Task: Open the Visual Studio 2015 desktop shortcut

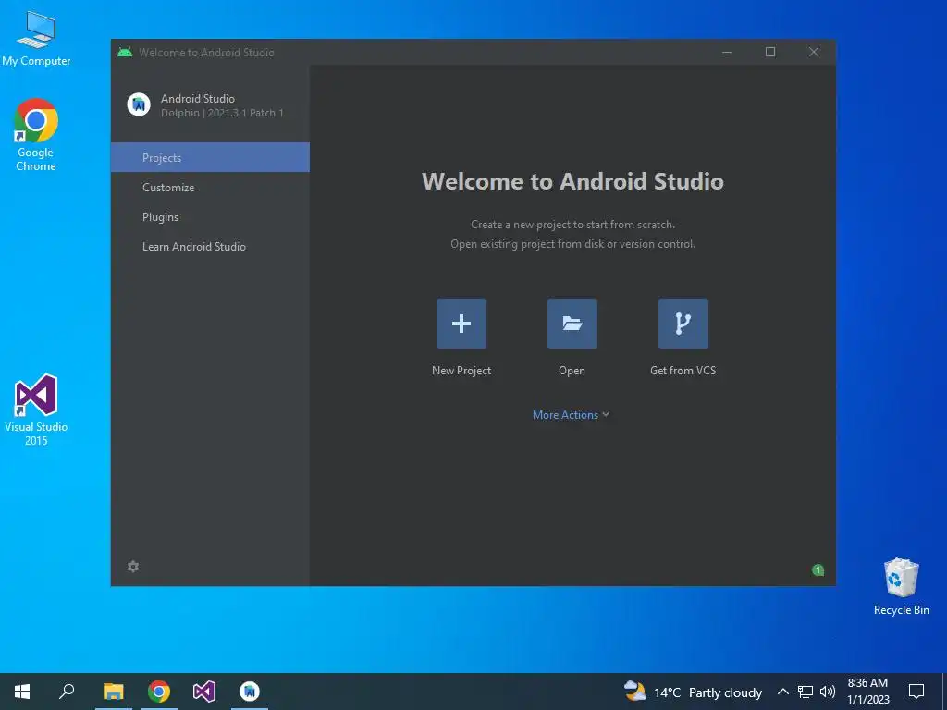Action: tap(36, 410)
